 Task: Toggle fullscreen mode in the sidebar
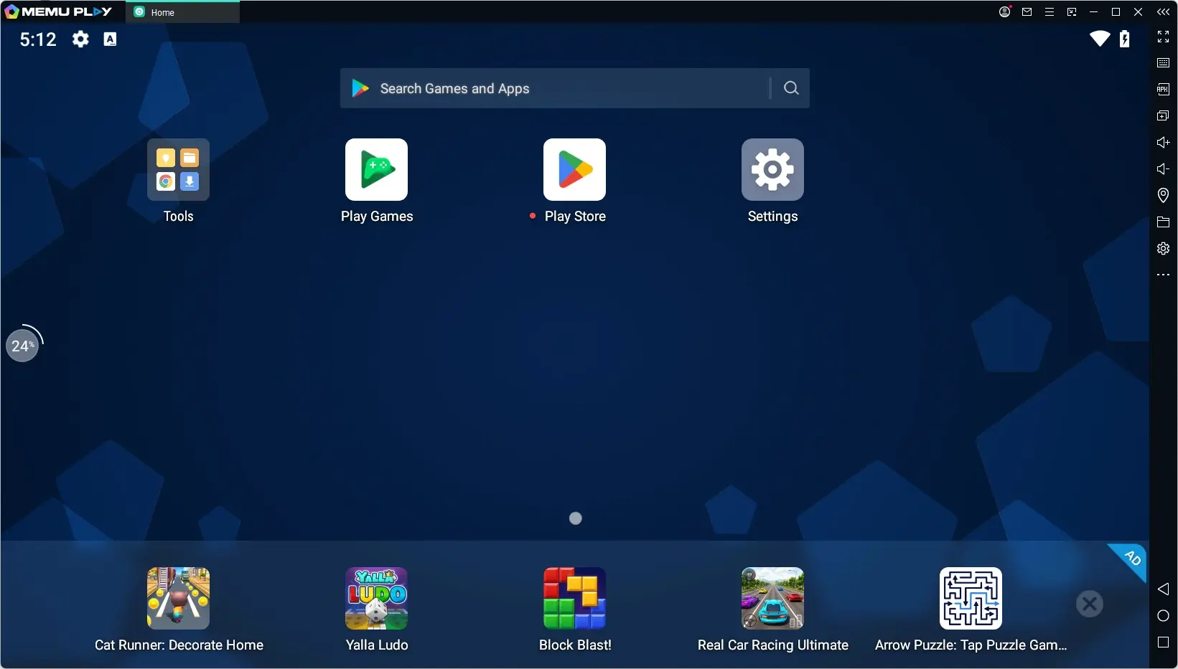[x=1163, y=37]
